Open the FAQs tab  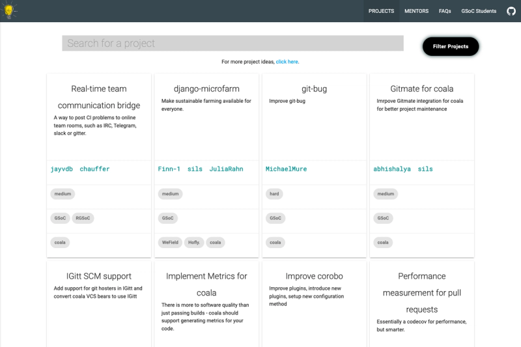[x=445, y=11]
